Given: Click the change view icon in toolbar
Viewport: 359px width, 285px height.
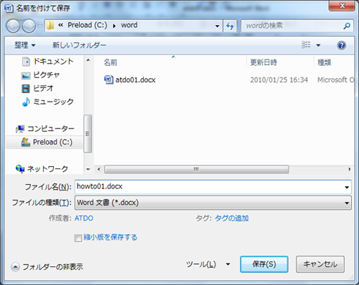Looking at the screenshot, I should click(x=306, y=45).
